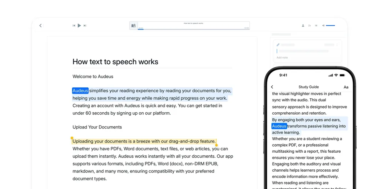Change the 2x playback speed
Viewport: 379px width, 189px height.
click(x=309, y=26)
